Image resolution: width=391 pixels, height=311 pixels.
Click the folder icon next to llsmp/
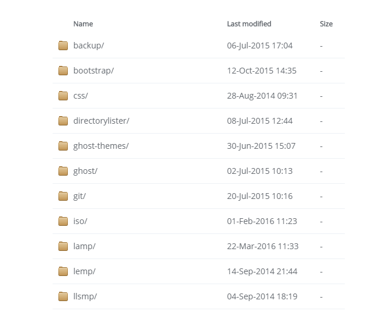click(x=63, y=296)
